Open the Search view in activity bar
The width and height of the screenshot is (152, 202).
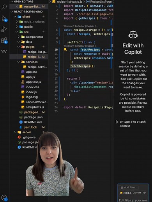tap(4, 7)
